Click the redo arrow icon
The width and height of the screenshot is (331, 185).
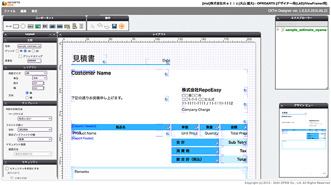[x=107, y=27]
